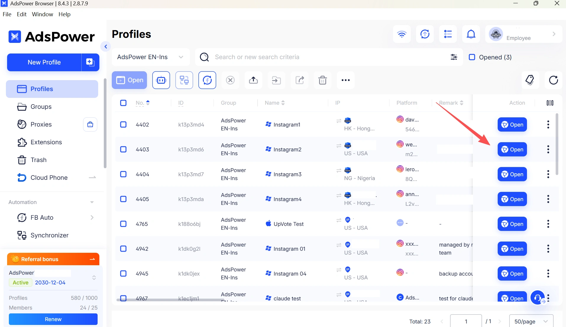Click the update/upload circle icon in header
The height and width of the screenshot is (327, 566).
[425, 34]
